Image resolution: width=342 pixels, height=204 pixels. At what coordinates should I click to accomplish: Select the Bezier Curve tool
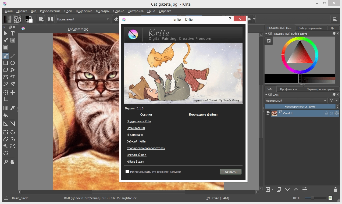click(5, 77)
